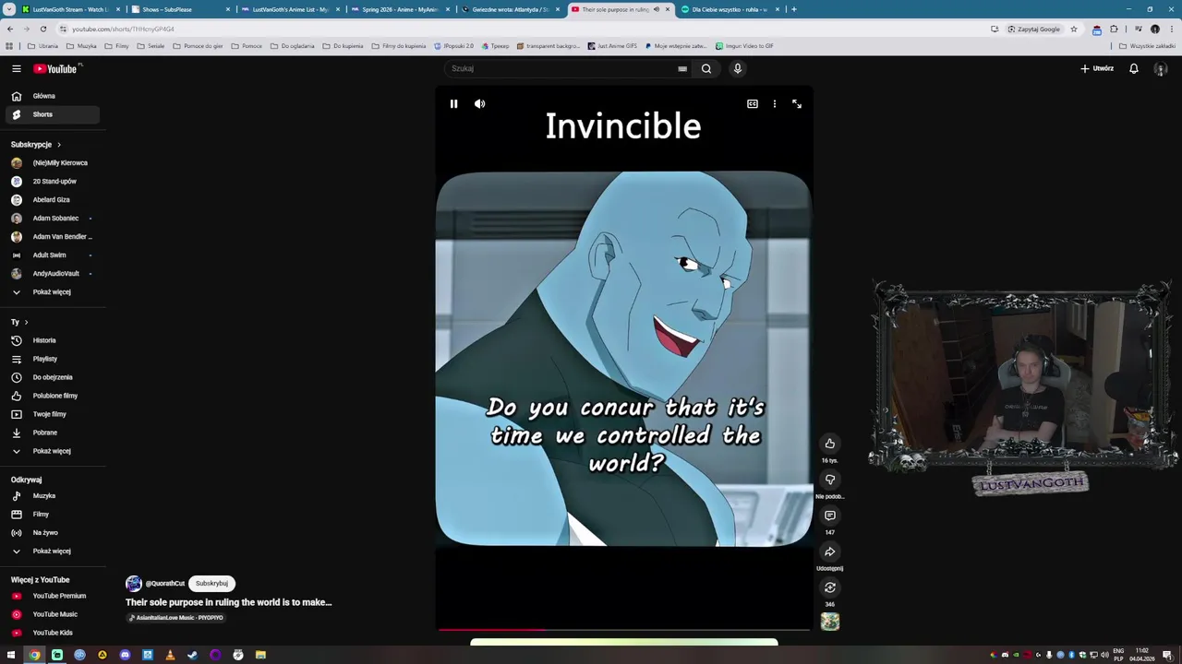This screenshot has width=1182, height=664.
Task: Open a new browser tab
Action: (x=794, y=9)
